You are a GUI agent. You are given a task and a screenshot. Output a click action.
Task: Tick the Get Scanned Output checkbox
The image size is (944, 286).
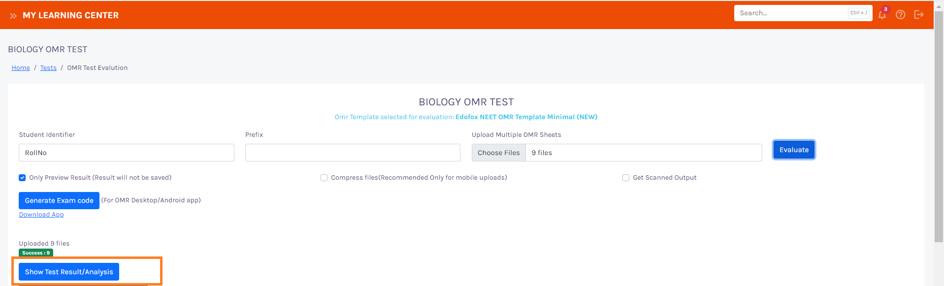pyautogui.click(x=626, y=178)
